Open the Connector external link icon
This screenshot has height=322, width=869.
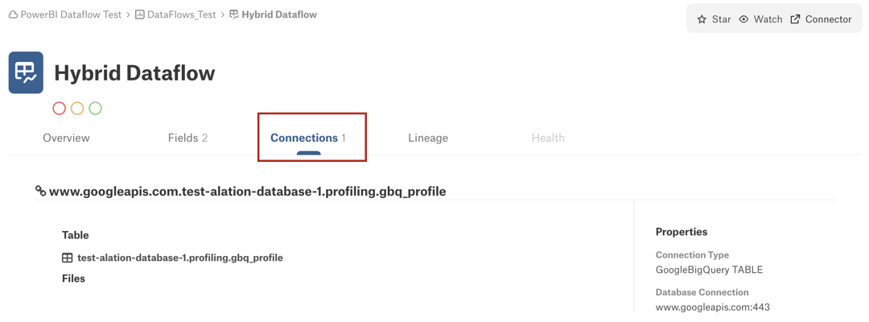coord(795,19)
